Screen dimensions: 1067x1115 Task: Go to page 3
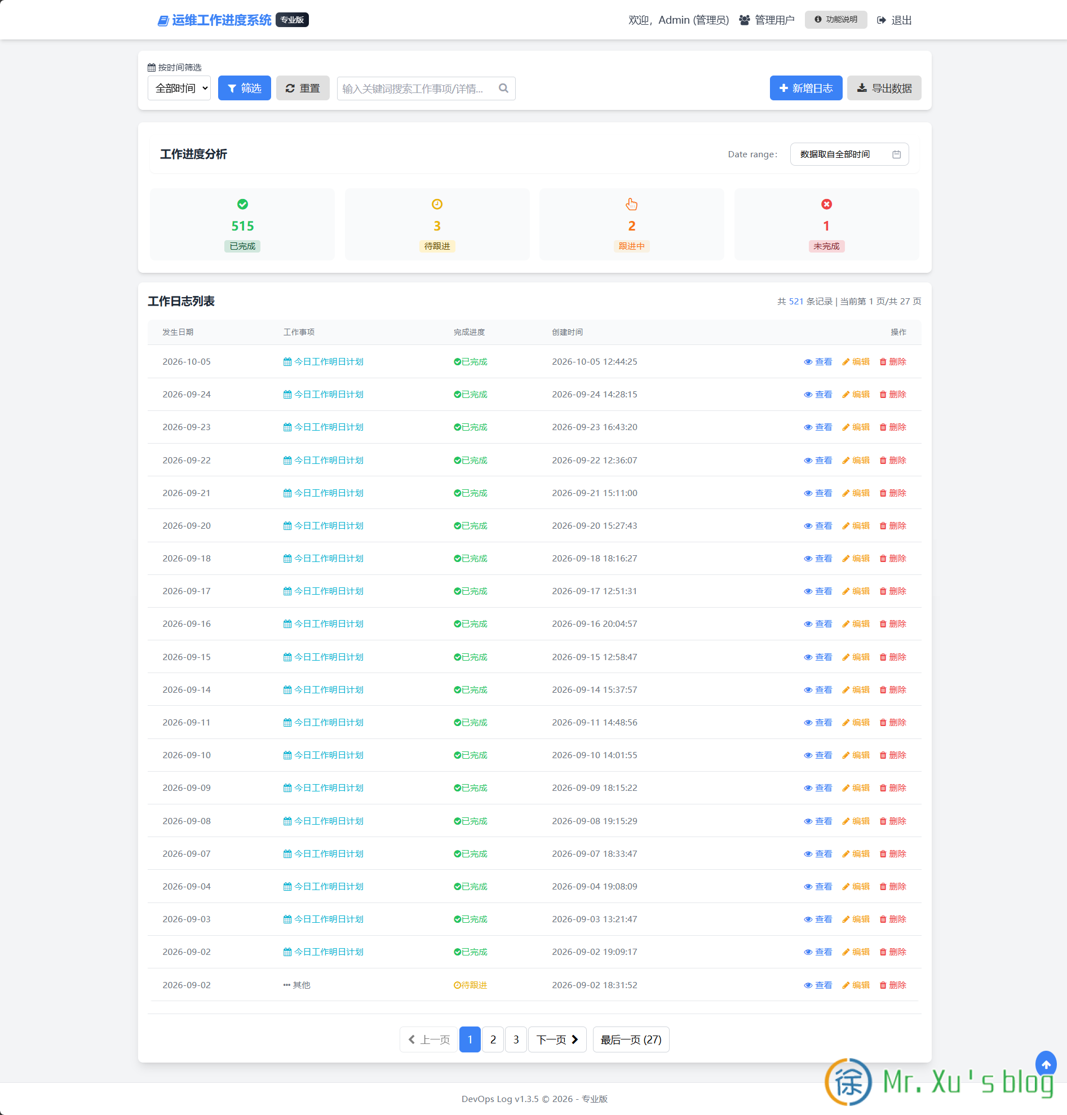[x=516, y=1040]
